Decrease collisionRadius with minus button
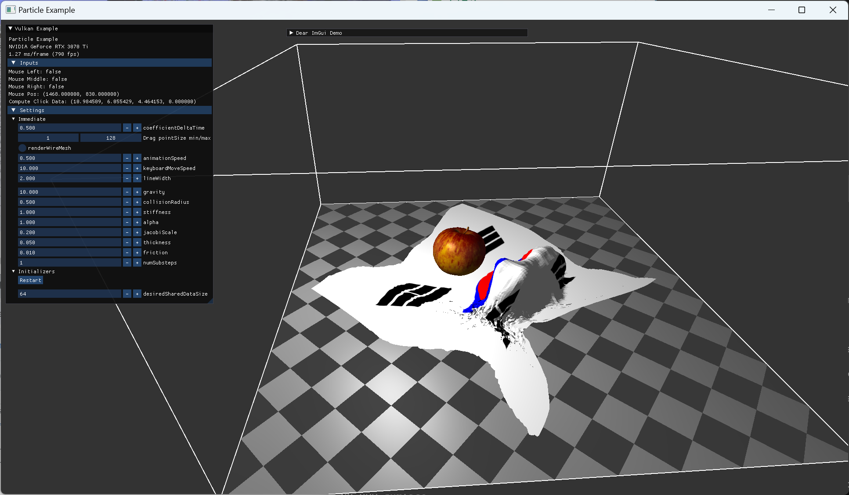The image size is (849, 495). click(127, 202)
